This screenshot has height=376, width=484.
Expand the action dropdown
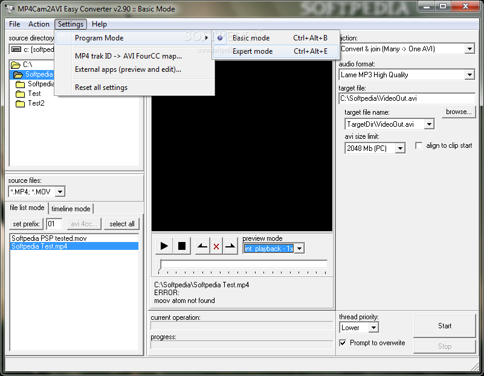click(x=469, y=49)
